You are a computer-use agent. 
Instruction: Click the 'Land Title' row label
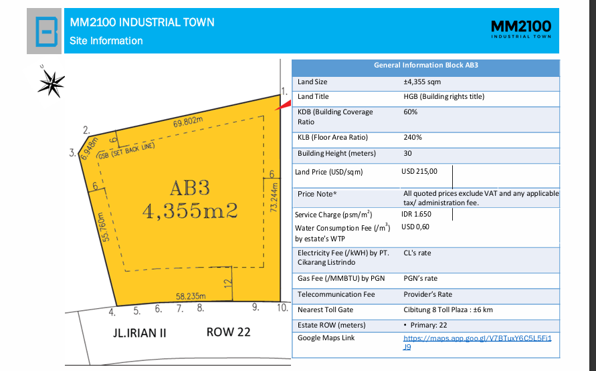pyautogui.click(x=313, y=97)
